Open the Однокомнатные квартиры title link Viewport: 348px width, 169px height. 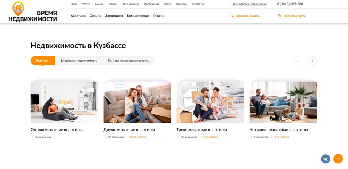[57, 130]
